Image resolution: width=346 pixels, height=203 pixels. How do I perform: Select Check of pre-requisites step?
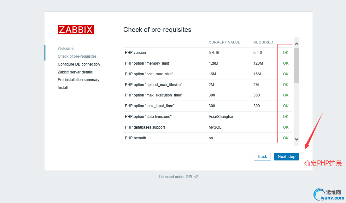[x=77, y=56]
